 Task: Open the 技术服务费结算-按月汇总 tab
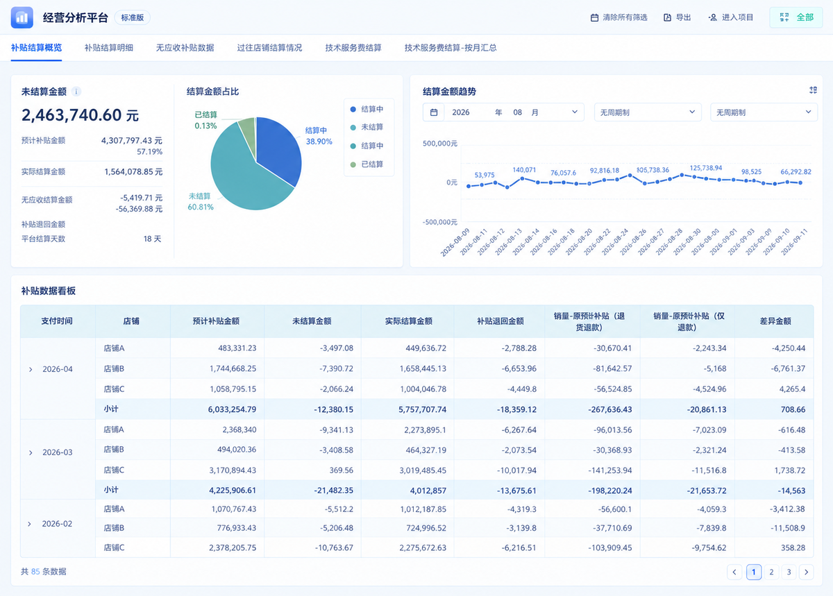click(x=451, y=48)
